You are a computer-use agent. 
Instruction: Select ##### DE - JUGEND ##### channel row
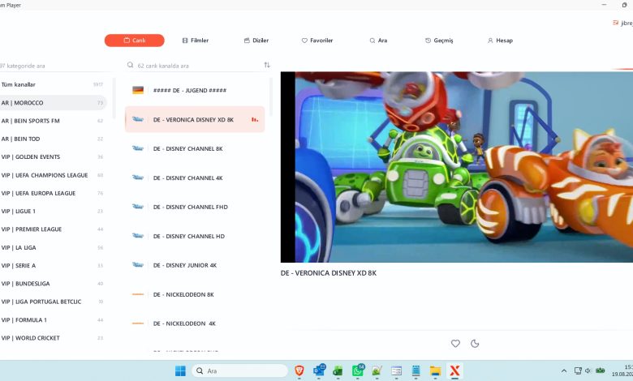[x=195, y=90]
